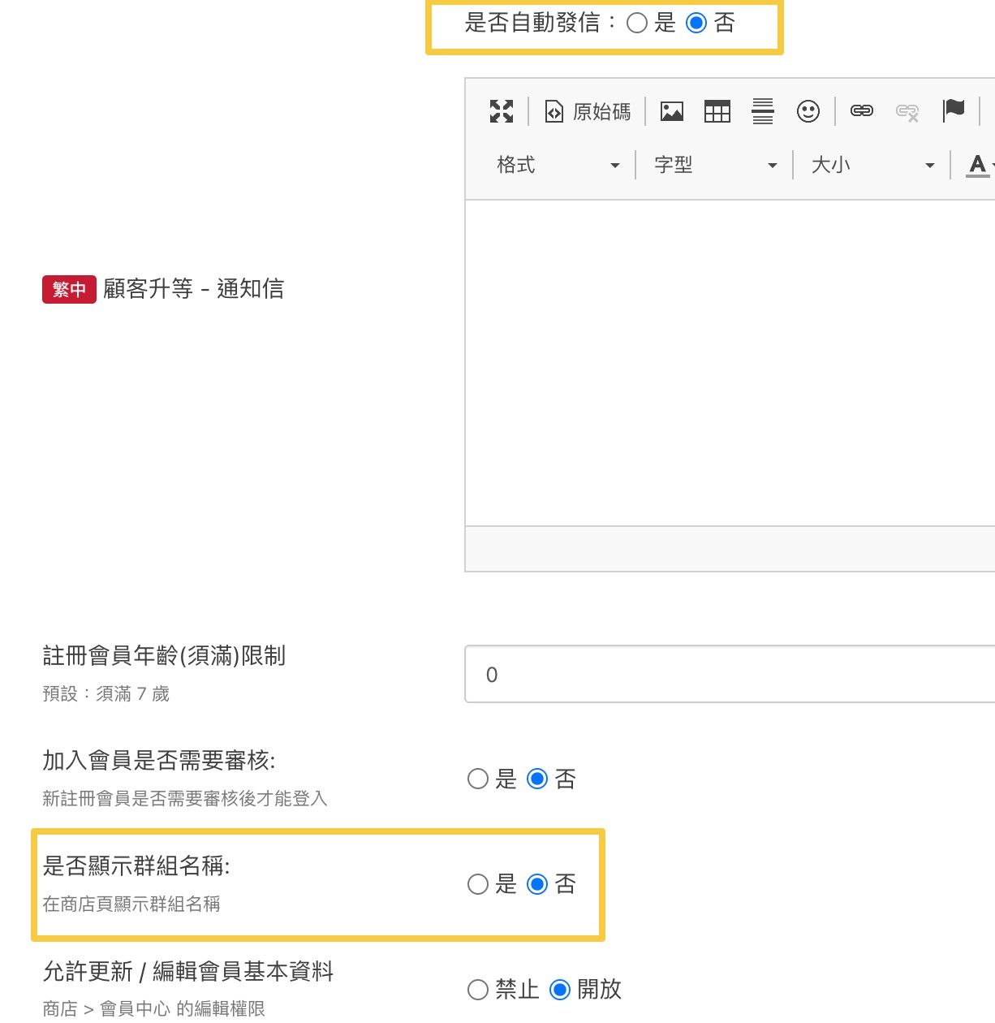
Task: Select 是 for 是否自動發信
Action: 638,23
